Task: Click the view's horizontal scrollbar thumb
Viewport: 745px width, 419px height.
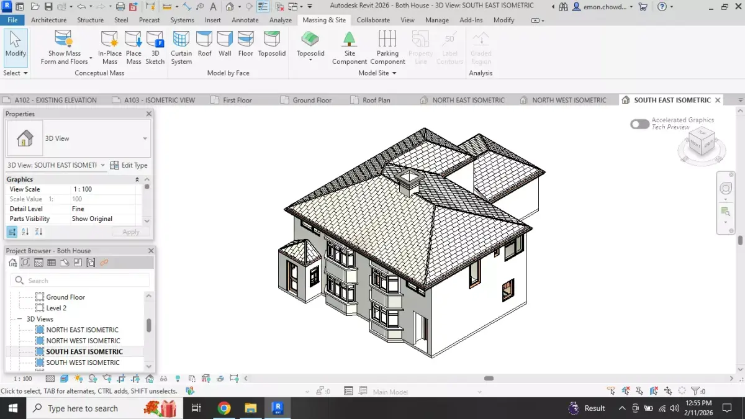Action: tap(489, 378)
